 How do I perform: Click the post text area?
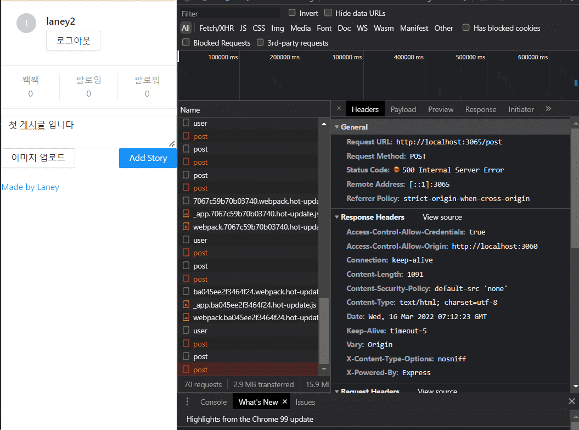[x=88, y=131]
